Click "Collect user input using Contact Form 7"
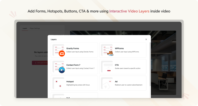 tap(80, 68)
